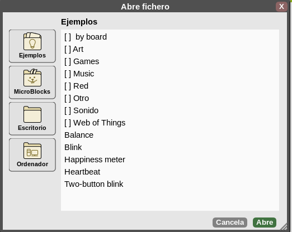Viewport: 292px width, 232px height.
Task: Pick the Happiness meter example
Action: click(95, 159)
